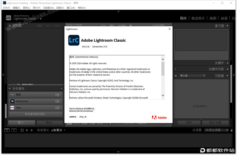Click 设置 for the 硬盘 service
Image resolution: width=237 pixels, height=155 pixels.
point(58,95)
